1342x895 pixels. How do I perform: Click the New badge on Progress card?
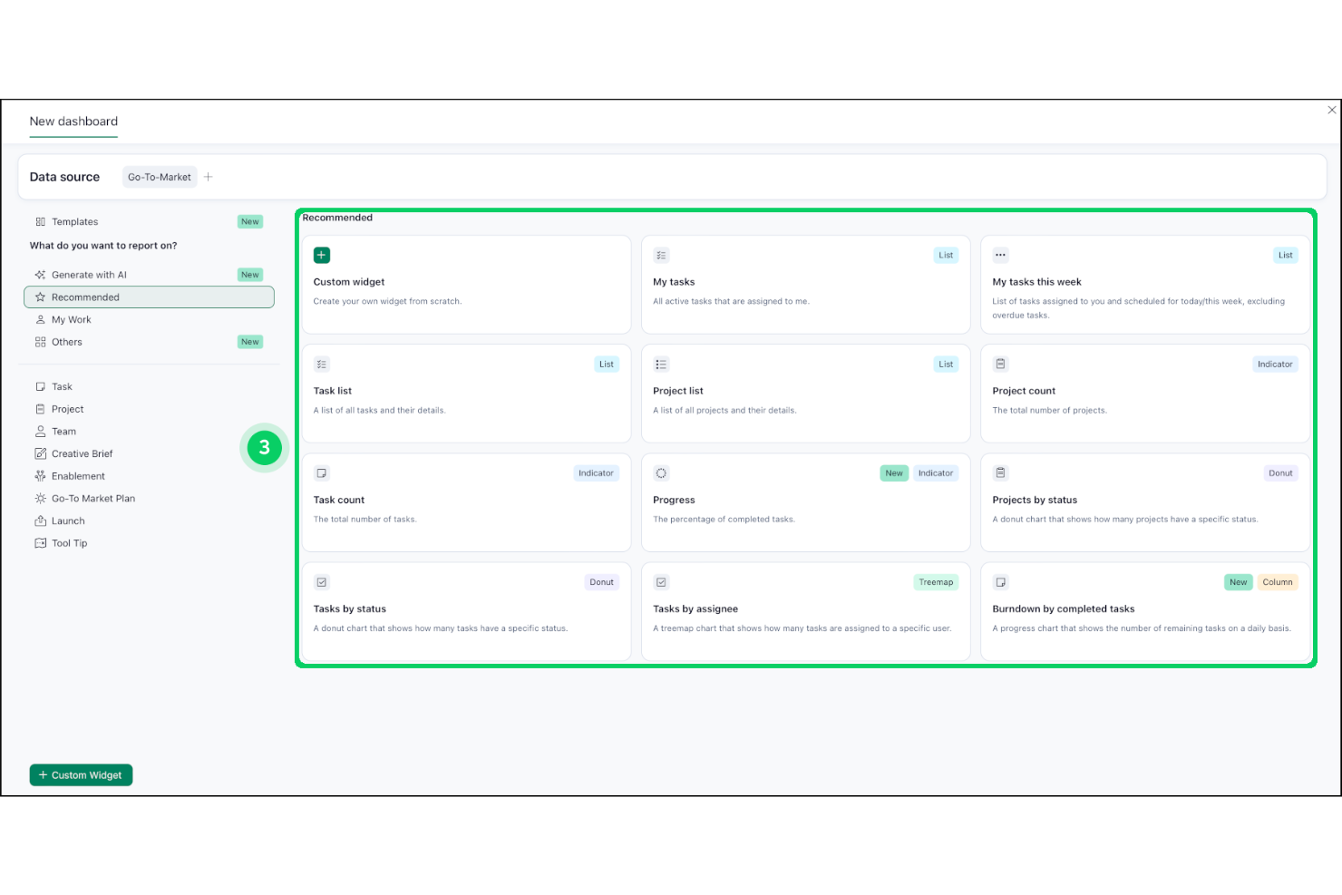click(894, 473)
